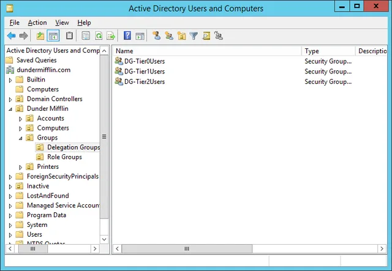Viewport: 392px width, 271px height.
Task: Select the DG-Tier1Users row text
Action: (x=145, y=72)
